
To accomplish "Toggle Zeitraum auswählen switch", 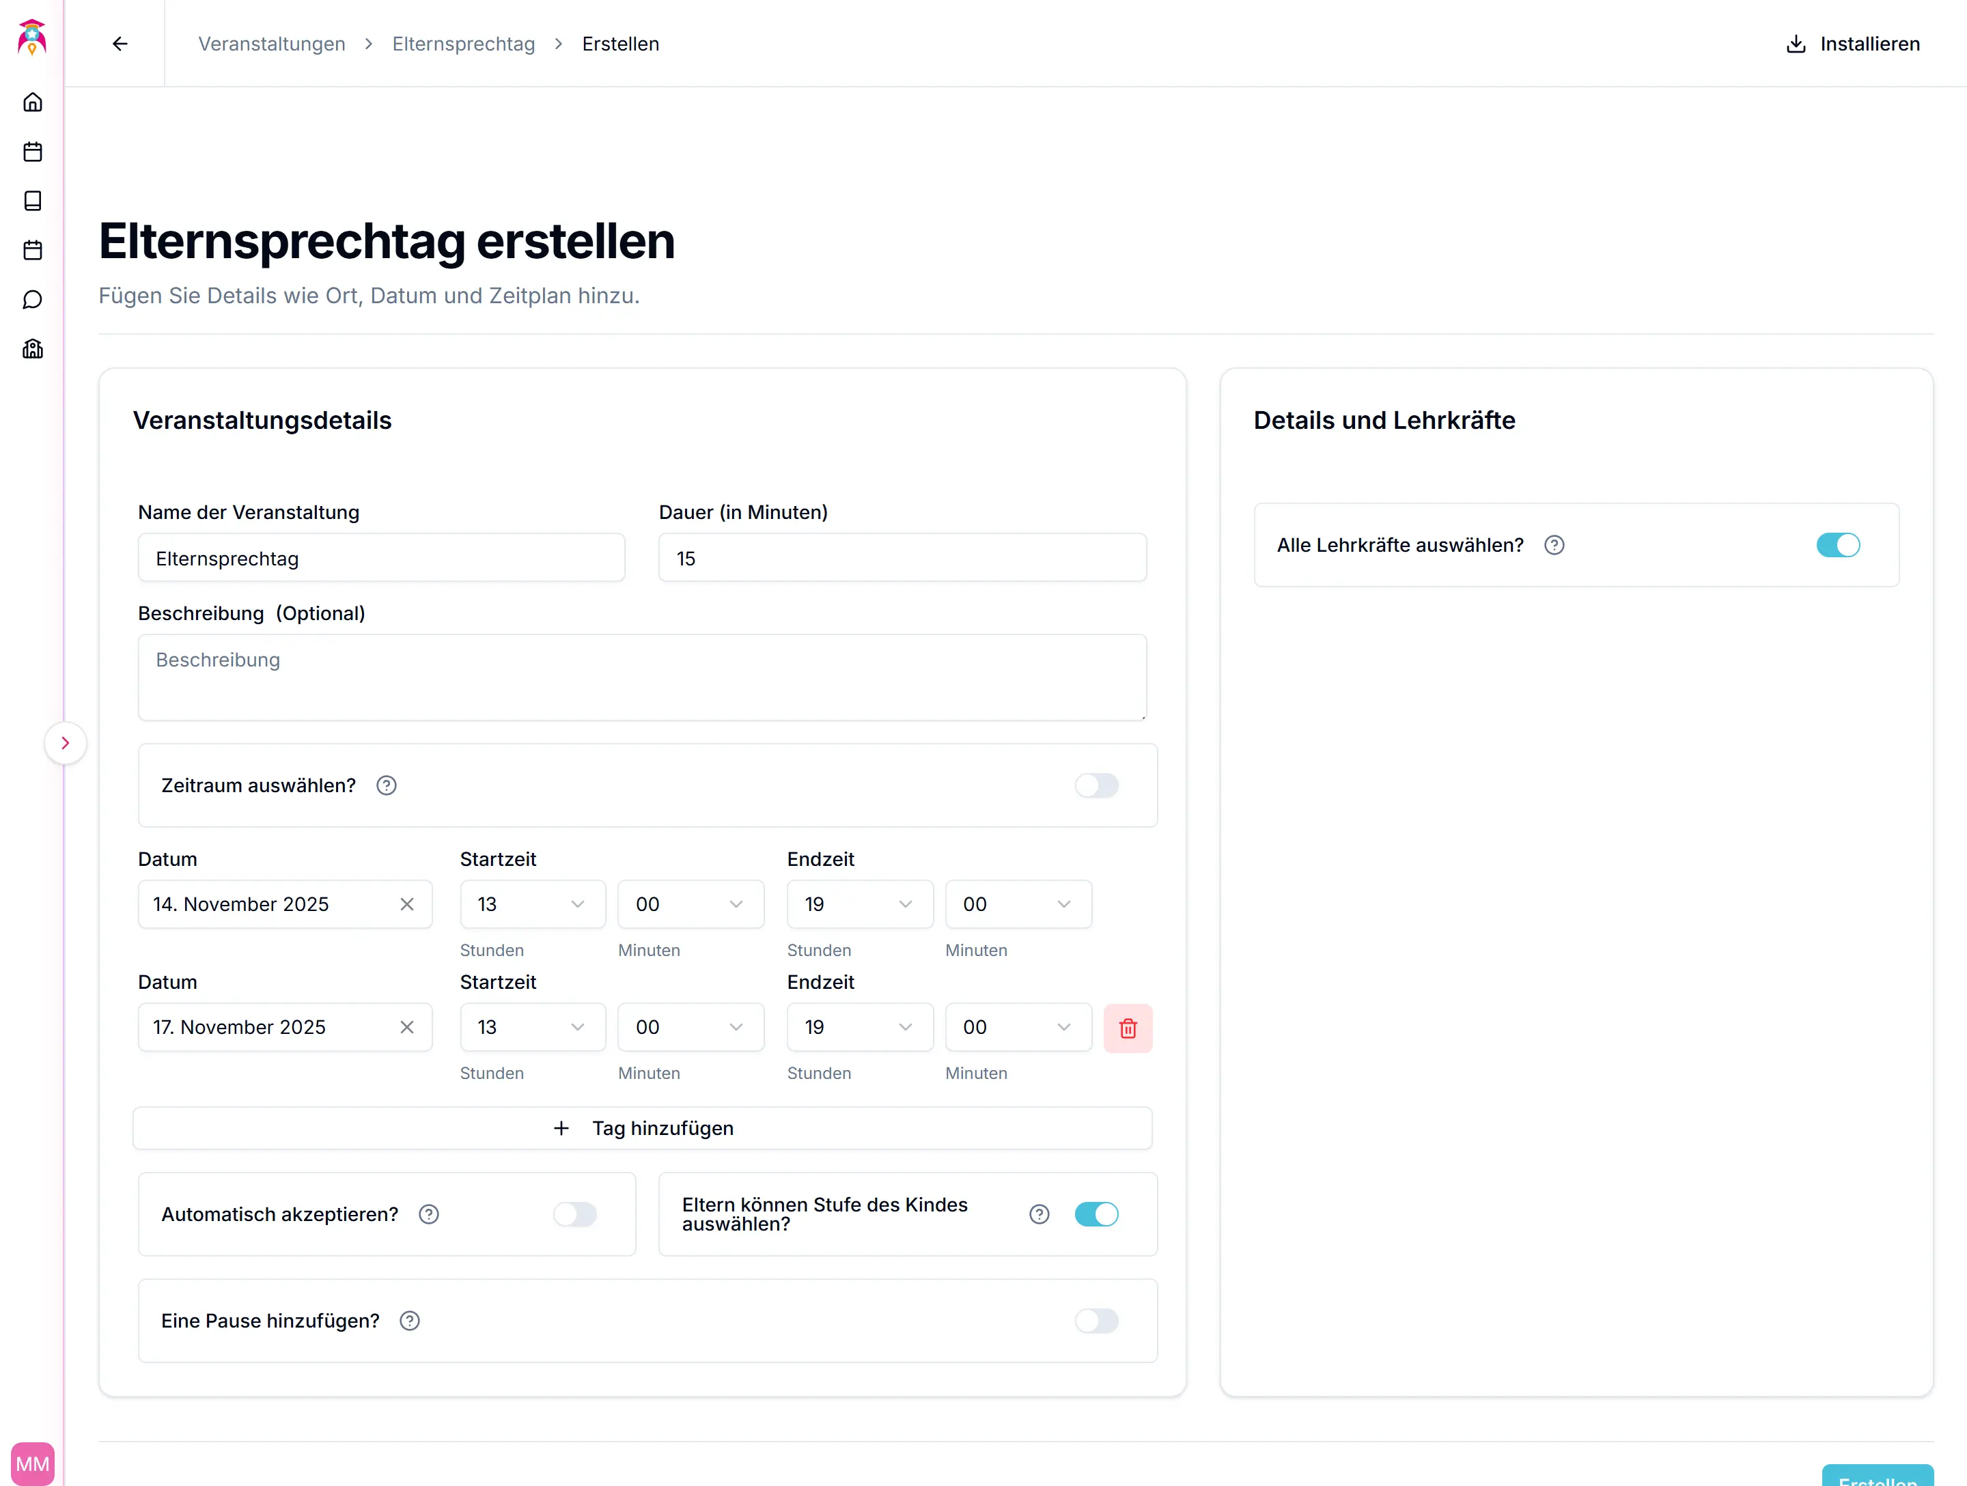I will point(1096,785).
